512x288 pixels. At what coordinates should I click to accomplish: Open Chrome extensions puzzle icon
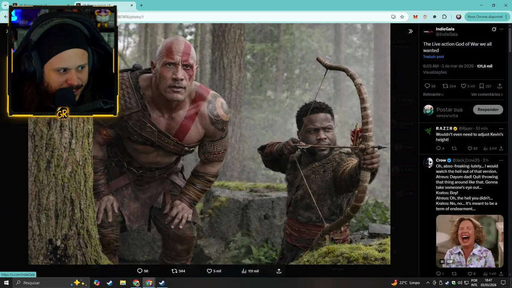[x=444, y=17]
